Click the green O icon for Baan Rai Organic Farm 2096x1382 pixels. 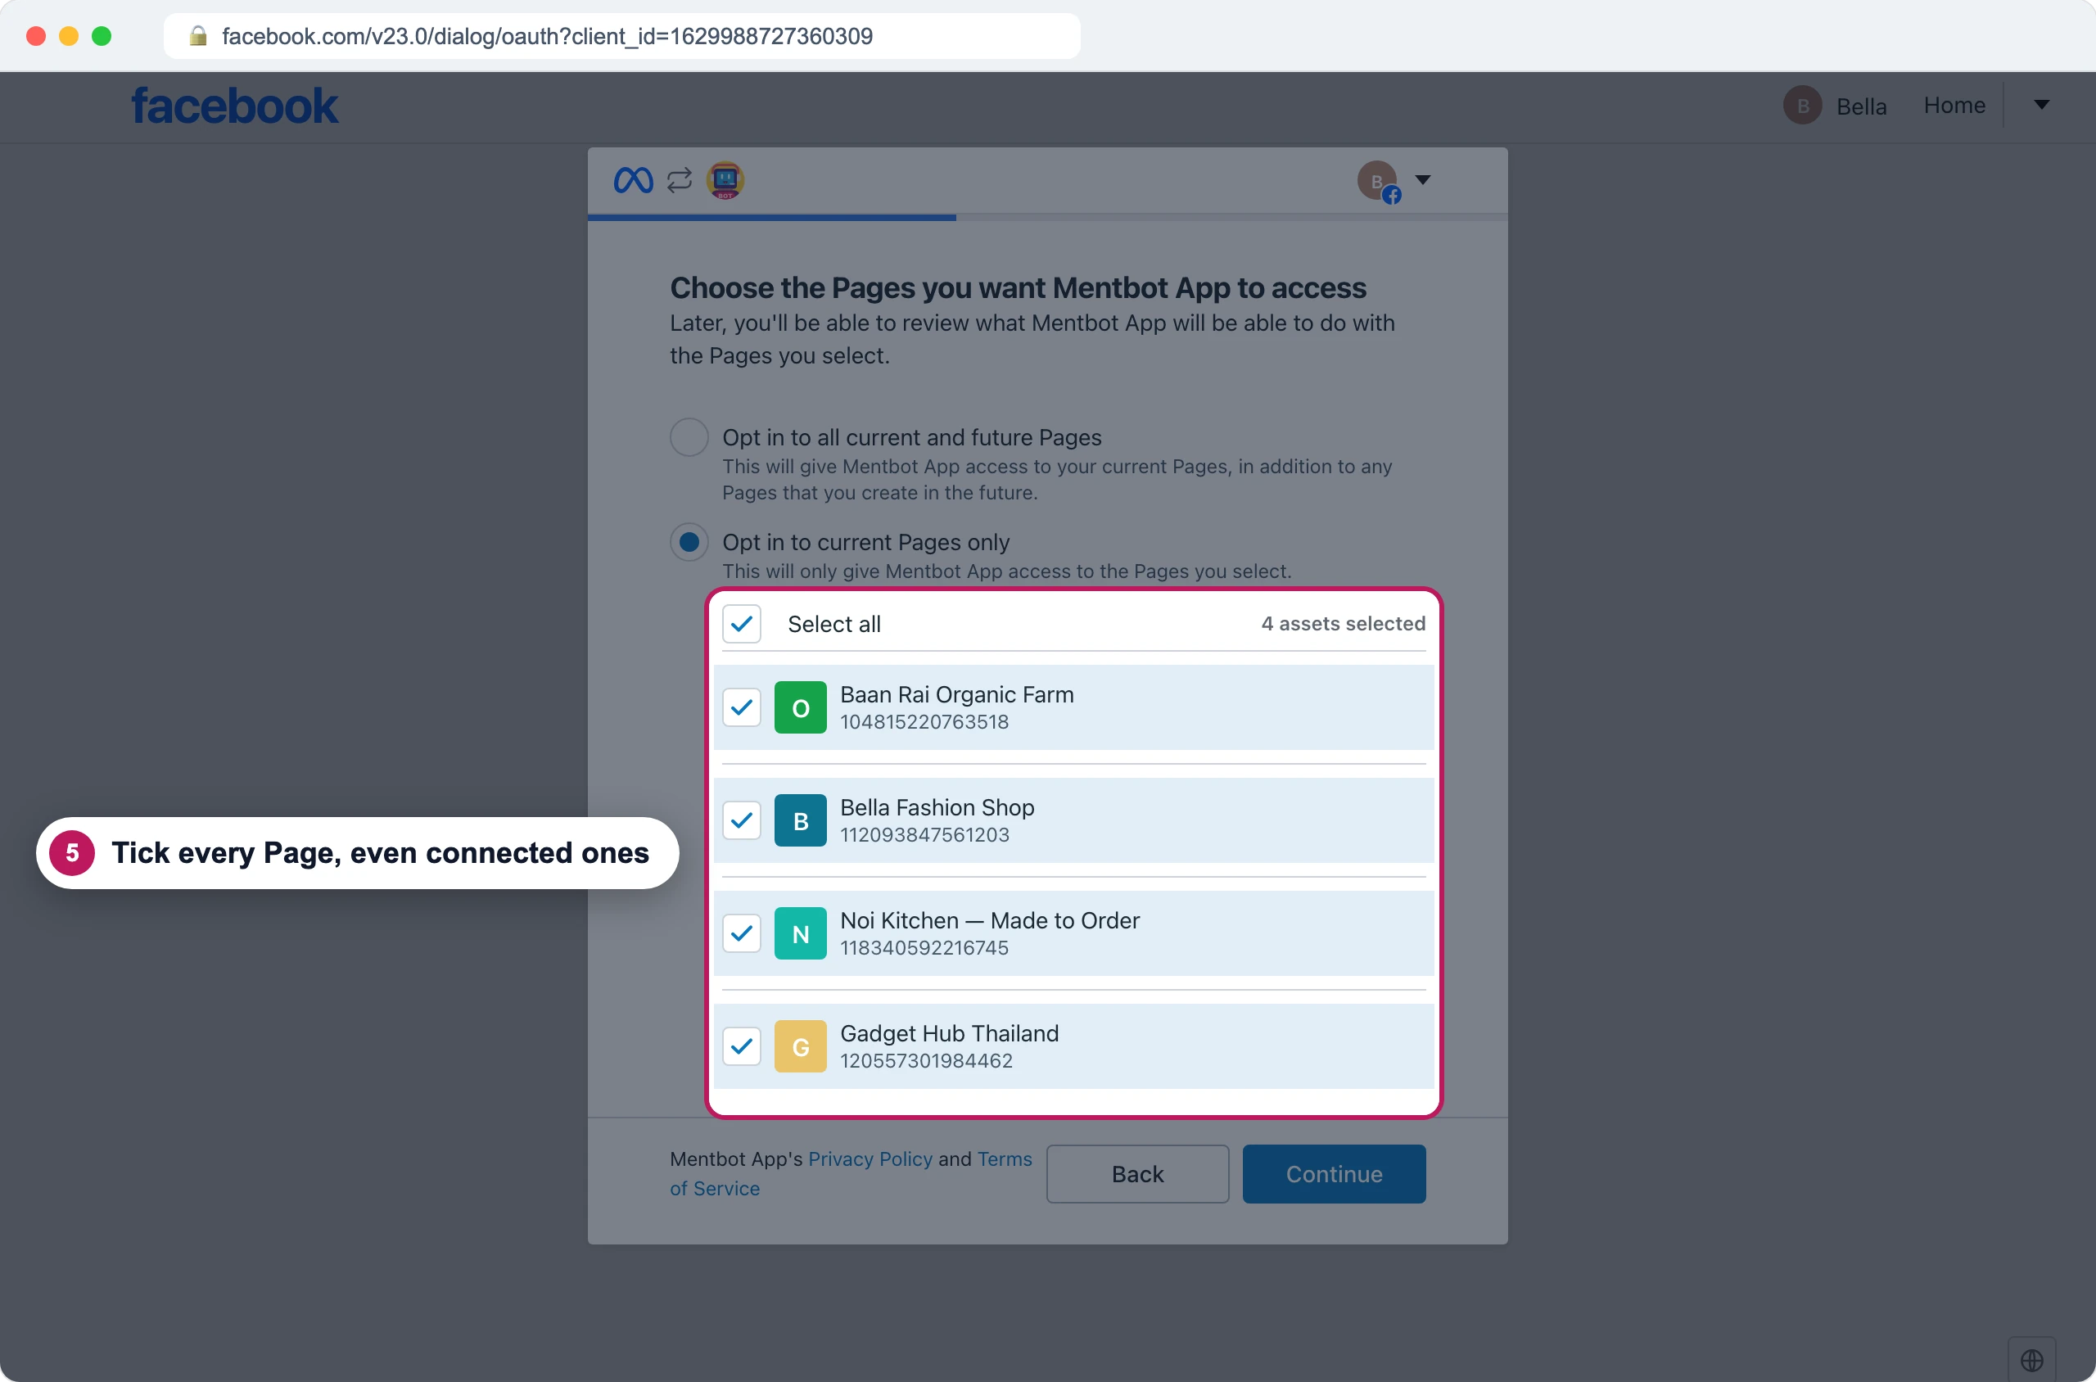click(800, 707)
